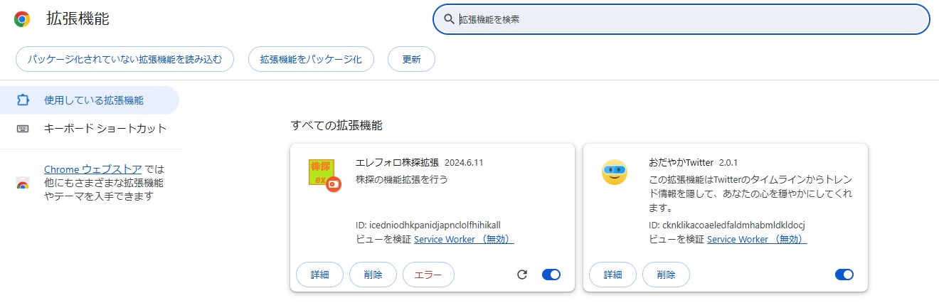The height and width of the screenshot is (303, 939).
Task: Click 削除 for エレフォロ株探拡張
Action: (x=373, y=275)
